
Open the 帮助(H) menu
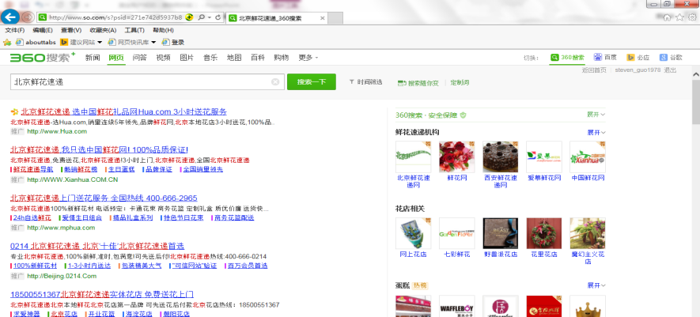(164, 30)
